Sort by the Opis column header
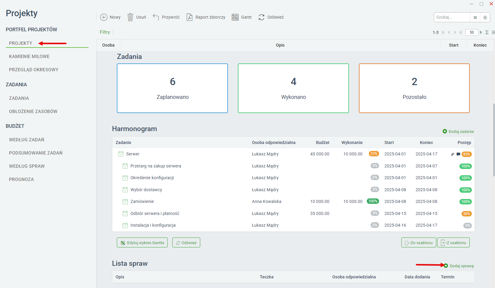 [x=280, y=45]
